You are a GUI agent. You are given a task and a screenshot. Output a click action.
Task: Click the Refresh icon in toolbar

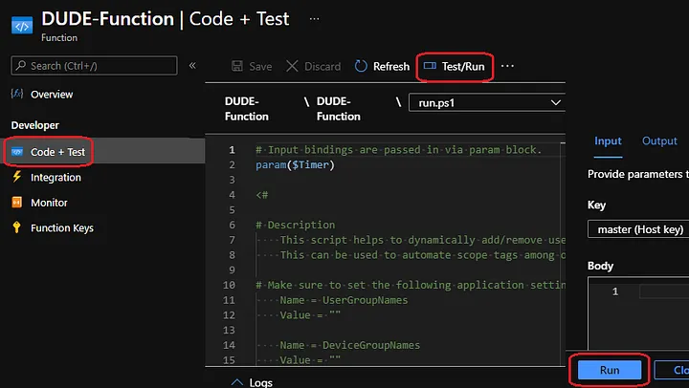click(x=361, y=67)
